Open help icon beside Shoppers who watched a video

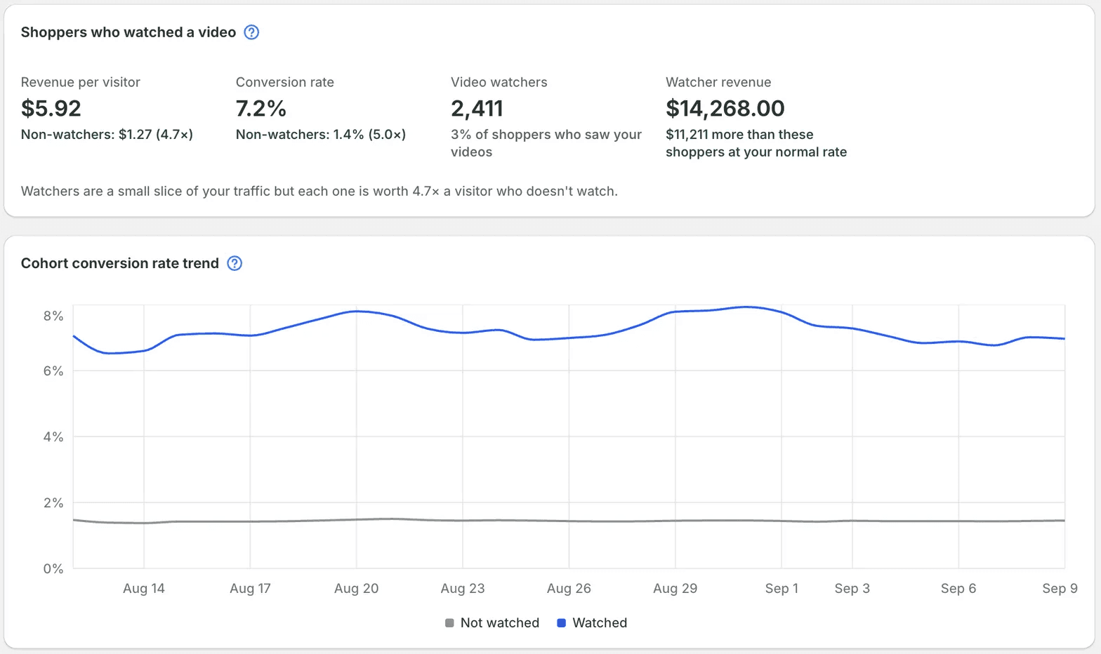(251, 32)
